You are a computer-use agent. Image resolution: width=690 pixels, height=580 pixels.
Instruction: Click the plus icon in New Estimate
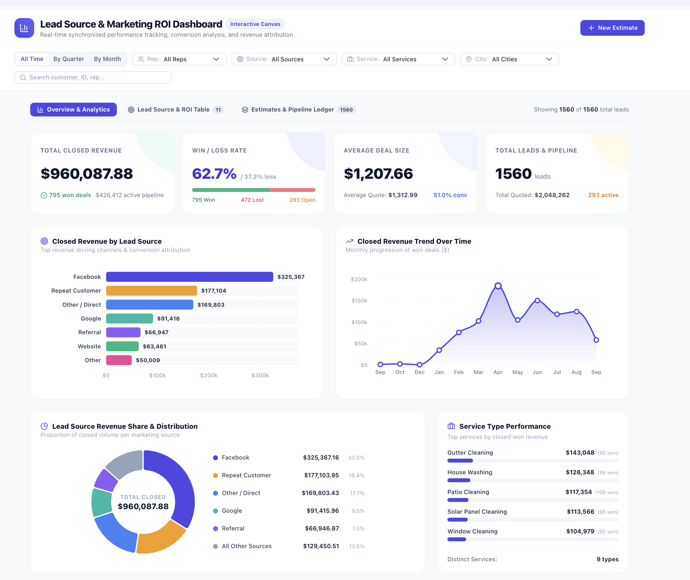click(x=591, y=28)
